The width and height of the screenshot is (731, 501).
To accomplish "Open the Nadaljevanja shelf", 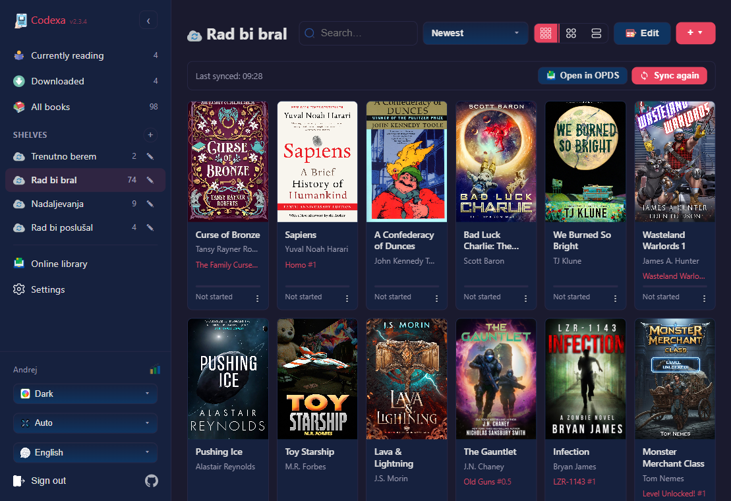I will click(x=85, y=204).
